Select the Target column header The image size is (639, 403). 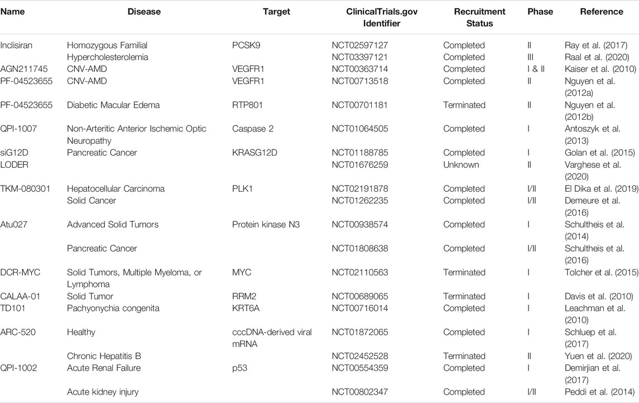point(276,11)
